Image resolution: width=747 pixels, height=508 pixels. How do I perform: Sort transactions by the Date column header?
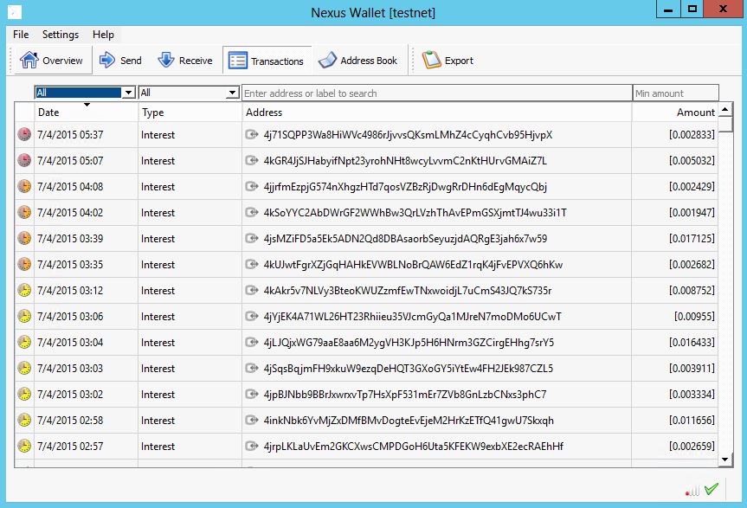pos(86,113)
